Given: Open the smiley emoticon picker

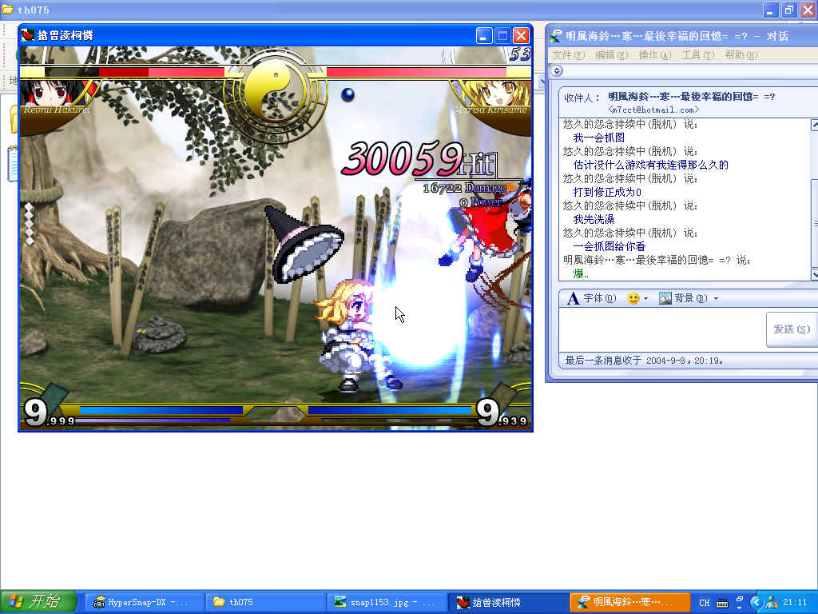Looking at the screenshot, I should click(x=633, y=298).
